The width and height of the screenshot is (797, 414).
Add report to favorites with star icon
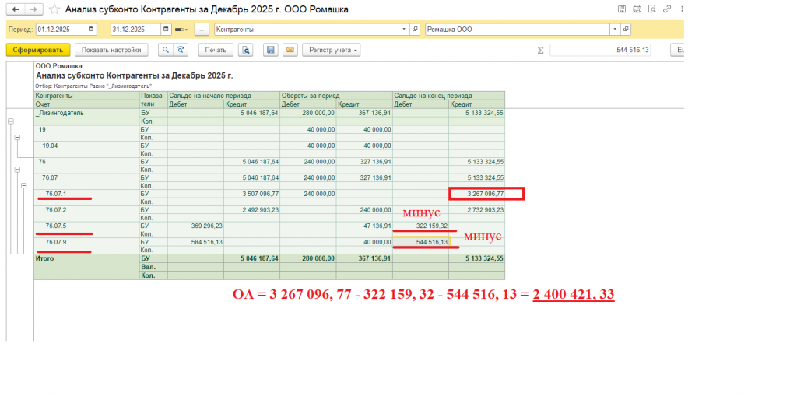tap(54, 9)
